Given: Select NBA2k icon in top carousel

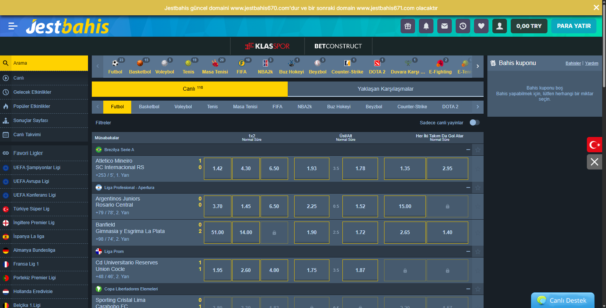Looking at the screenshot, I should tap(265, 67).
